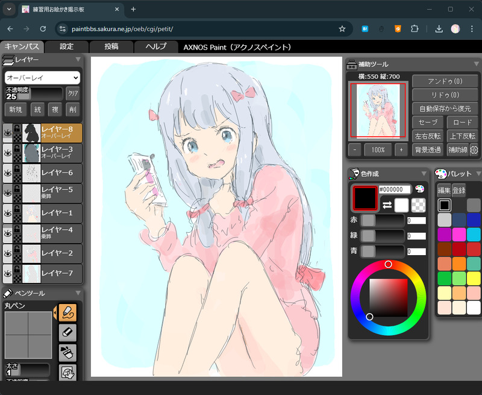Click 上下反転 vertical flip button
Viewport: 482px width, 395px height.
click(x=463, y=136)
